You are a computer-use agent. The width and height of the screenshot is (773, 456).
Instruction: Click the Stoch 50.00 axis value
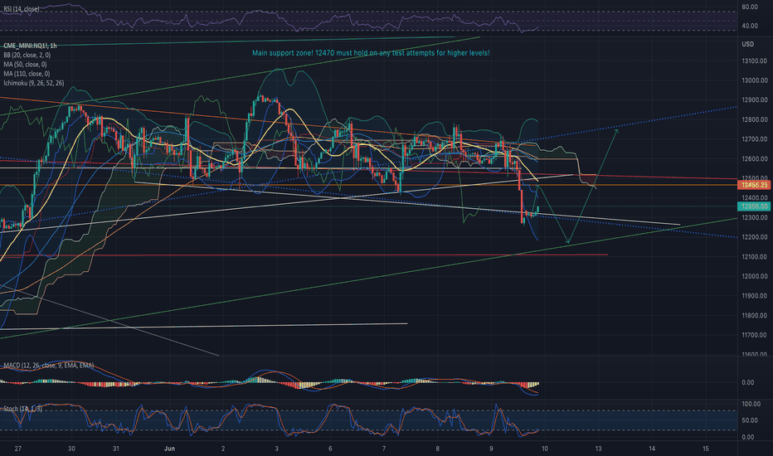749,420
